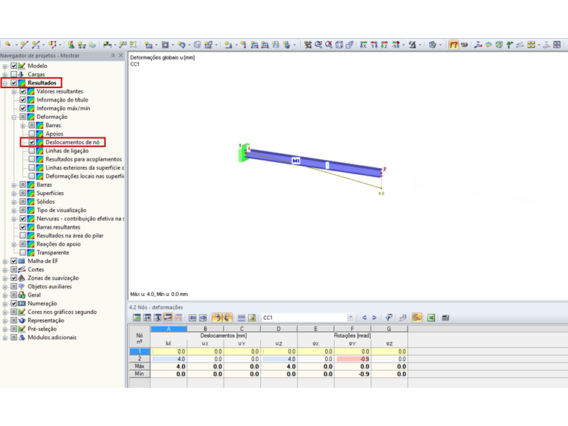
Task: Click the deformation results icon
Action: click(478, 45)
